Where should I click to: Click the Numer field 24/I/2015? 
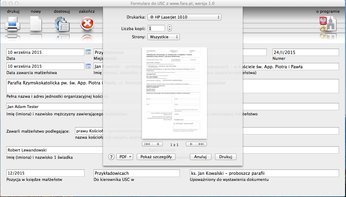[306, 52]
